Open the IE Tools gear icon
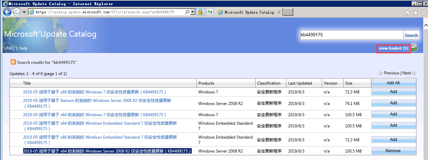The height and width of the screenshot is (160, 428). coord(424,13)
